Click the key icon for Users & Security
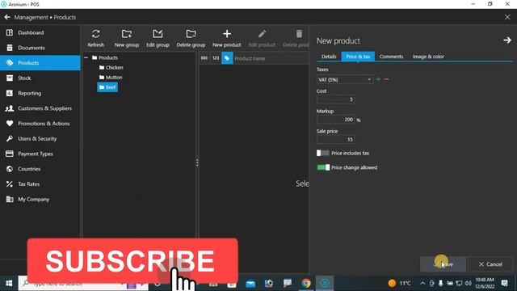This screenshot has width=517, height=291. coord(10,138)
